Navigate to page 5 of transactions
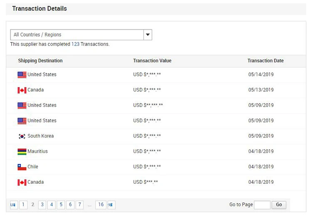Screen dimensions: 312x217 (61, 205)
